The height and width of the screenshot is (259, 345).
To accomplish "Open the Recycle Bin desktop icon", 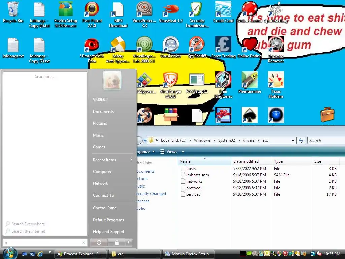I will coord(13,12).
